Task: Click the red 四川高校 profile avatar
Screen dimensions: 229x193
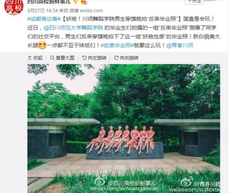Action: click(x=14, y=7)
